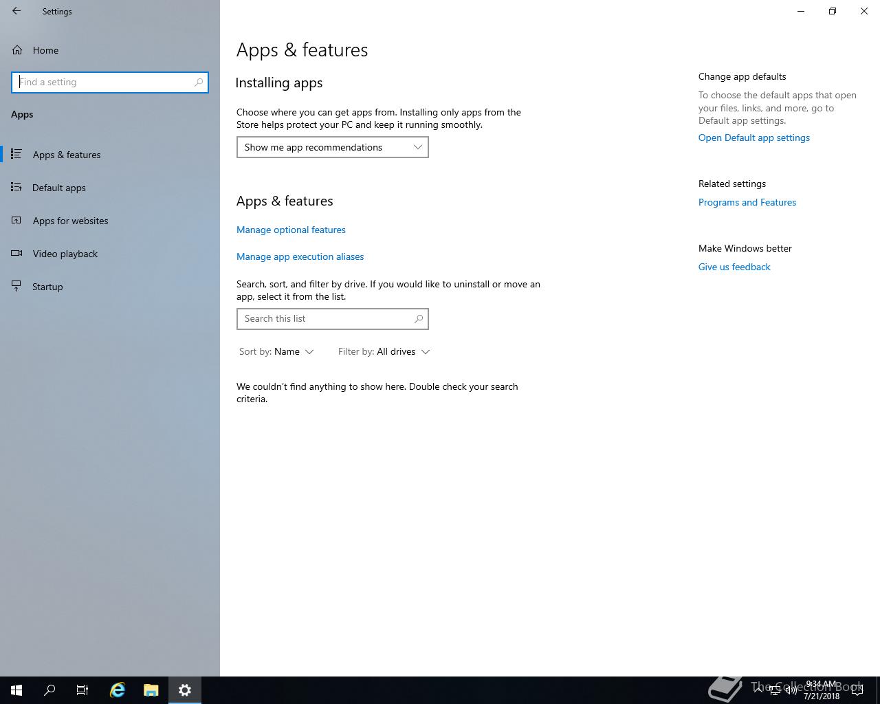This screenshot has height=704, width=880.
Task: Expand Filter by All drives dropdown
Action: pos(384,351)
